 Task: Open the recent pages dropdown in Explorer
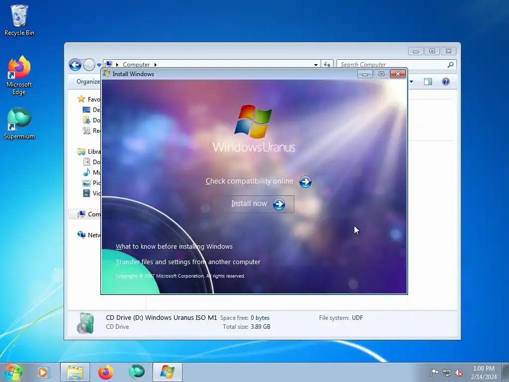[x=99, y=65]
